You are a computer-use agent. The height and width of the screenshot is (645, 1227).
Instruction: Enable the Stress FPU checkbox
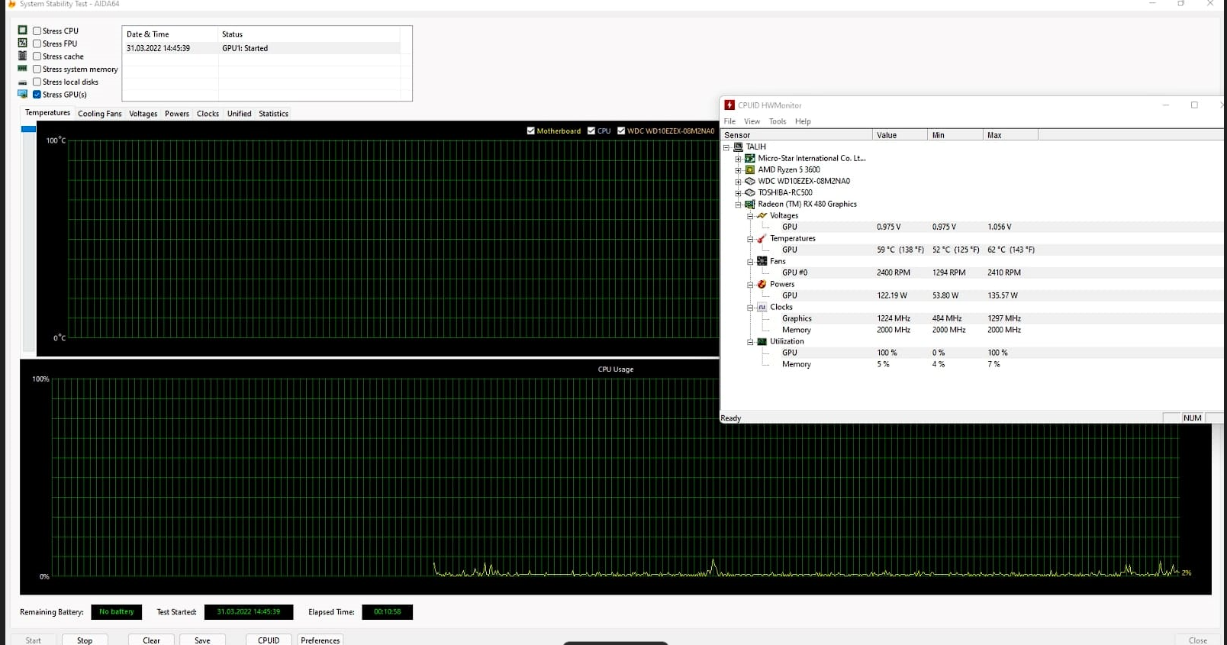(x=37, y=44)
